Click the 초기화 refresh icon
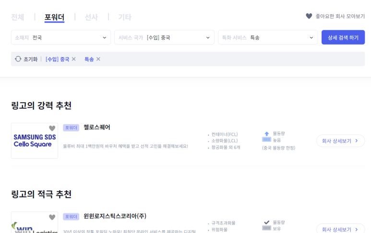This screenshot has width=371, height=233. pos(18,59)
